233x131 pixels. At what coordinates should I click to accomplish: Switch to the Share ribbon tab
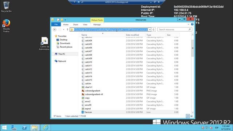[x=75, y=24]
